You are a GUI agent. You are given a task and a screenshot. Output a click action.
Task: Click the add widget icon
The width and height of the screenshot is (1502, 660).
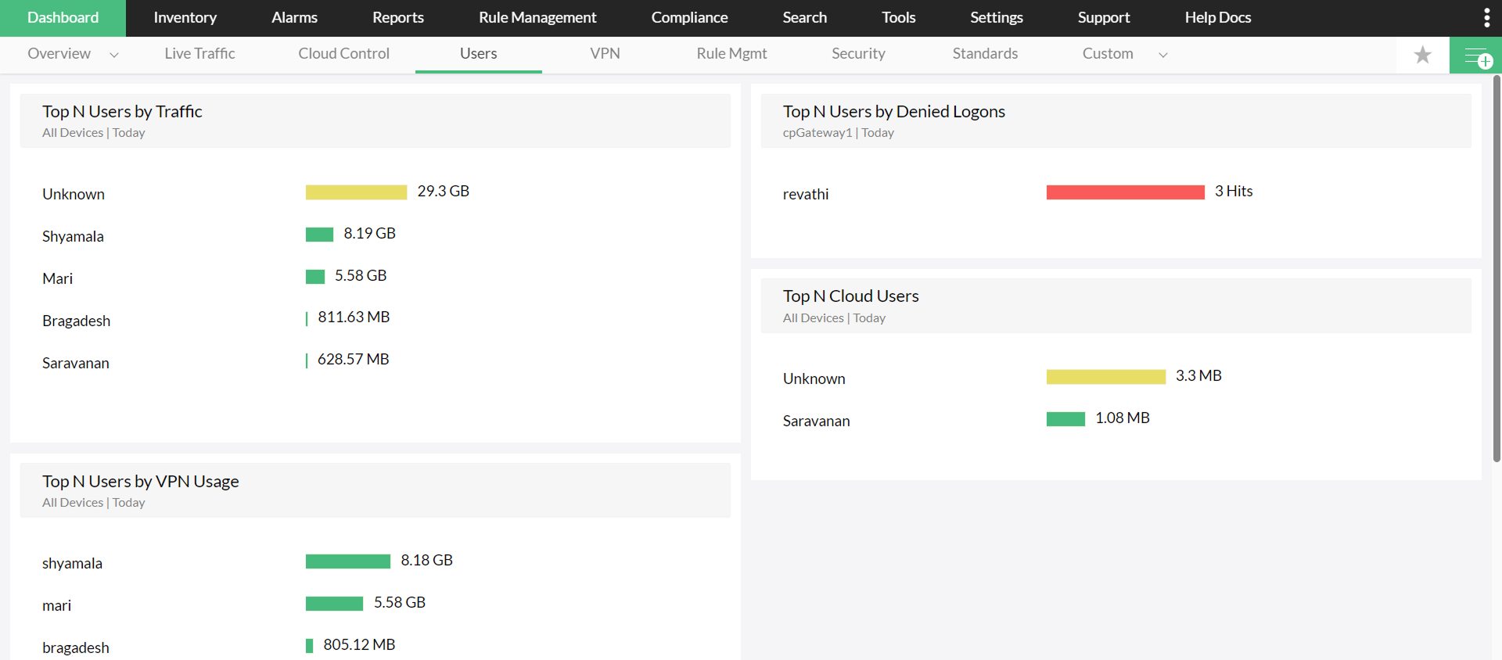[1476, 56]
